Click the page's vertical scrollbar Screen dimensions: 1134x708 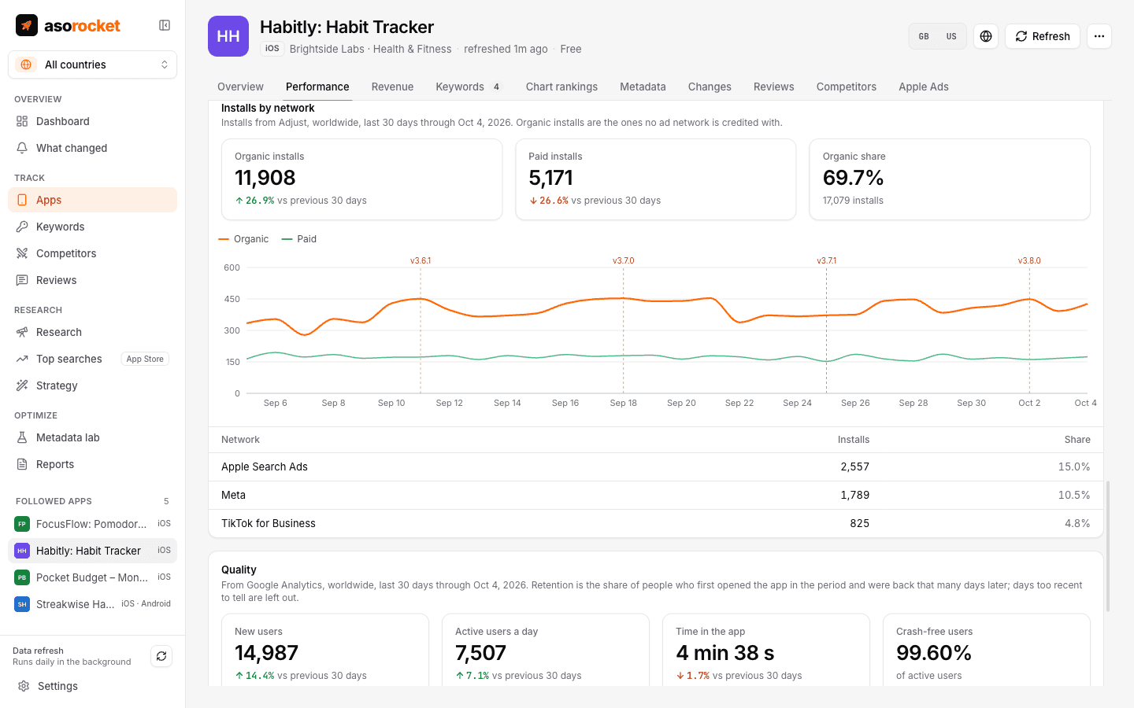[x=1108, y=547]
